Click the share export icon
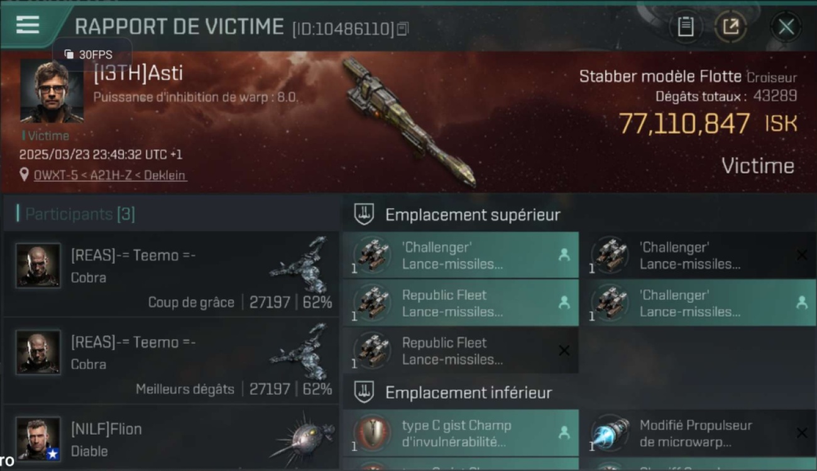This screenshot has width=817, height=471. 731,26
